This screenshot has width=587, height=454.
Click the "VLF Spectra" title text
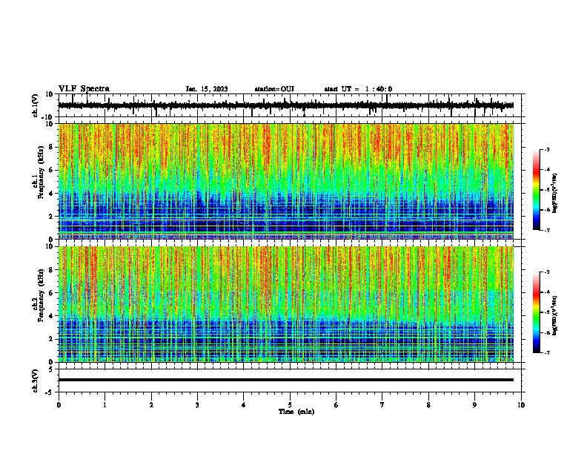click(84, 89)
